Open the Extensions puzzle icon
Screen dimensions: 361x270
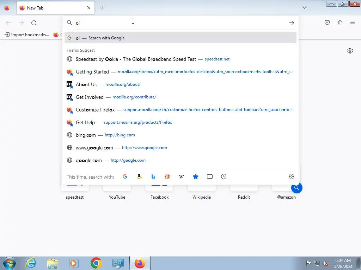(x=340, y=22)
